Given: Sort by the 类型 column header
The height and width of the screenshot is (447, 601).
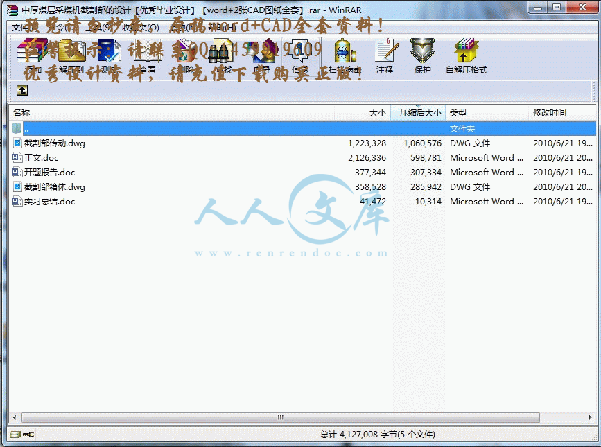Looking at the screenshot, I should coord(487,112).
